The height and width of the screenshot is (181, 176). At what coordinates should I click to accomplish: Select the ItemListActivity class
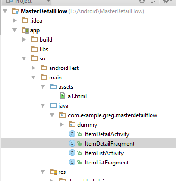(x=104, y=153)
